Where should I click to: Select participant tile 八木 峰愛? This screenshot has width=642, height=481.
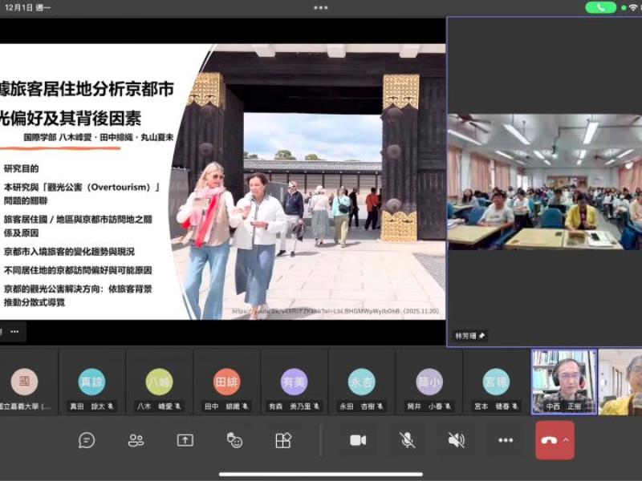point(160,382)
